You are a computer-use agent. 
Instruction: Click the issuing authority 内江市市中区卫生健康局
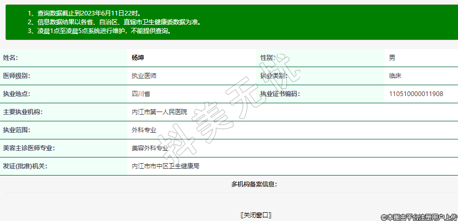(x=166, y=166)
